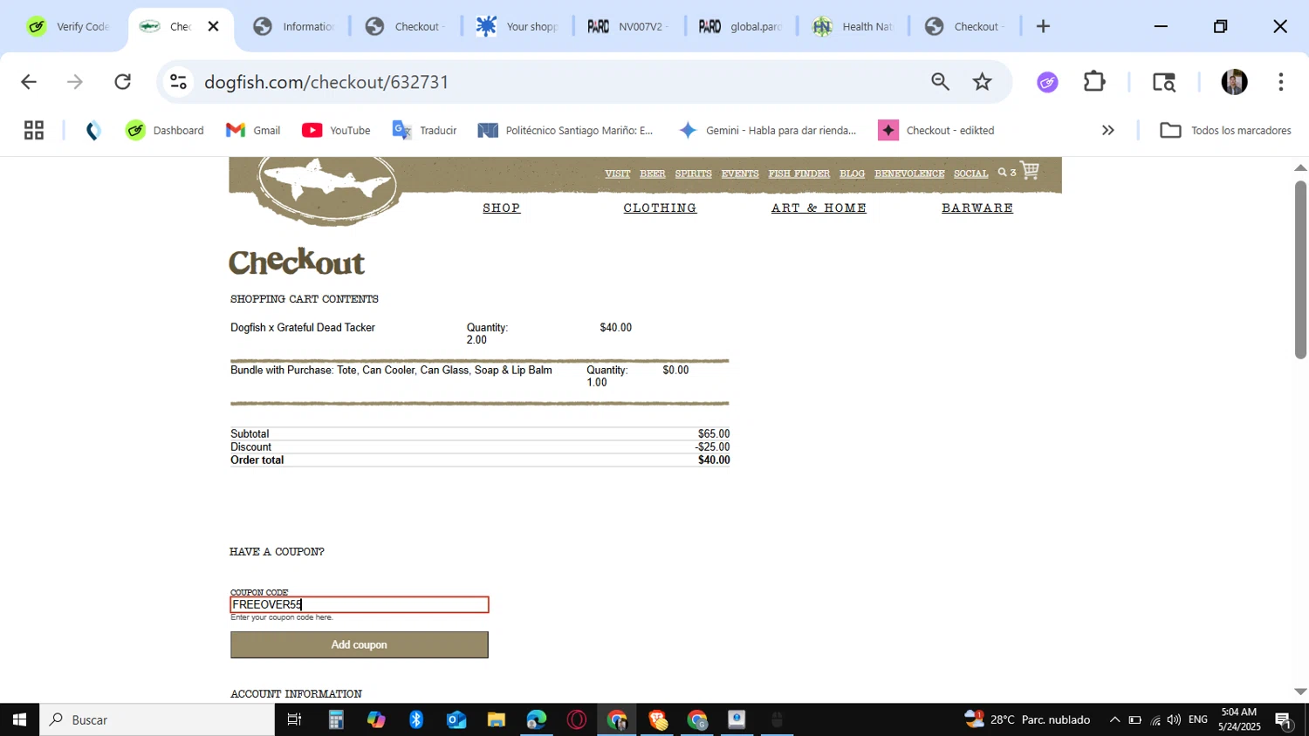Viewport: 1309px width, 736px height.
Task: Open the EVENTS nav link
Action: (740, 174)
